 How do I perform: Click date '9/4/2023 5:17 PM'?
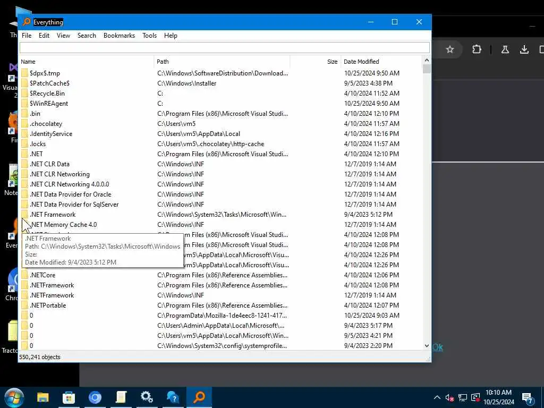point(369,326)
